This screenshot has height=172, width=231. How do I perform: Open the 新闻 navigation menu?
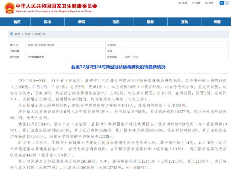[82, 22]
